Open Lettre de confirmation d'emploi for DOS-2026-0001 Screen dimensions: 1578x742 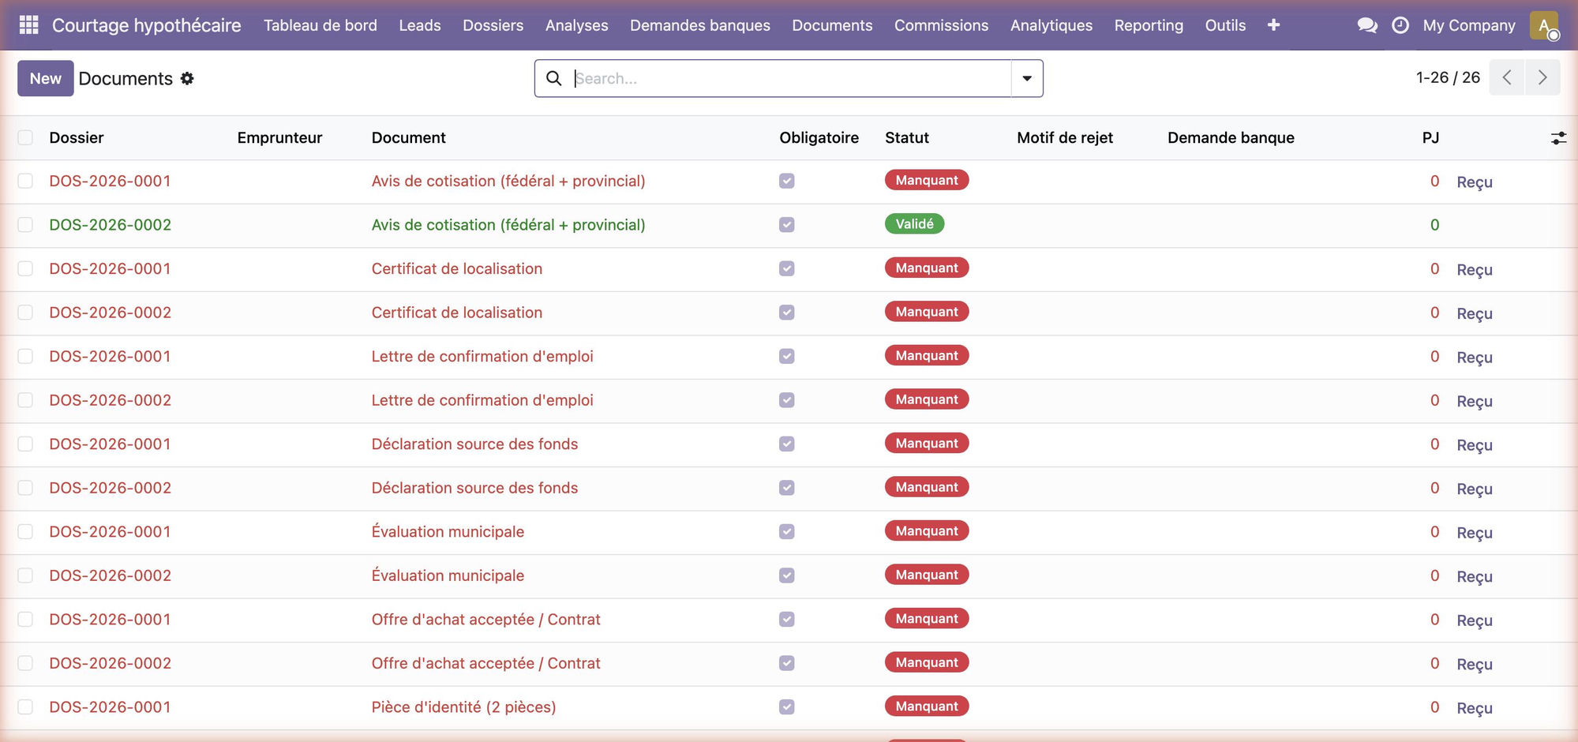tap(482, 356)
